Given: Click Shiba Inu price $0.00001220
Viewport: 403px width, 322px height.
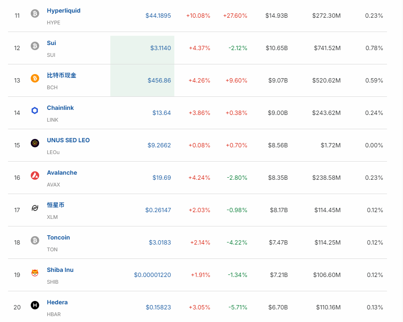Looking at the screenshot, I should (152, 275).
